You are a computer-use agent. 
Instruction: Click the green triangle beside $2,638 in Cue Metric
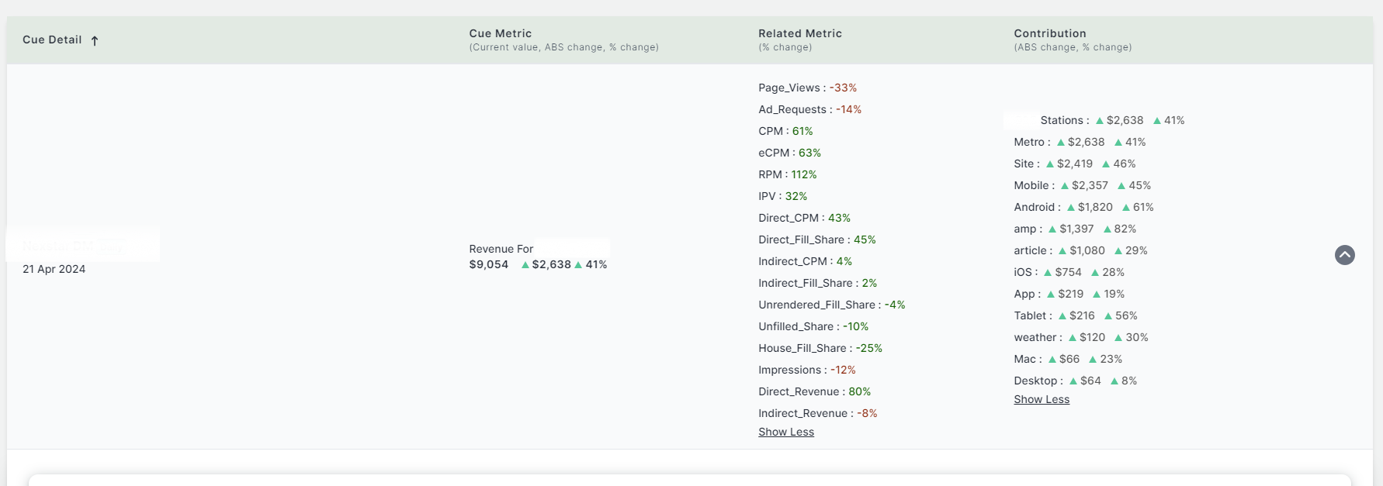click(525, 265)
